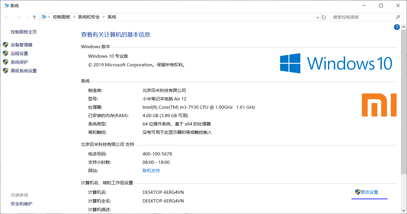The image size is (407, 214).
Task: Click shield icon beside 更改设置
Action: (358, 192)
